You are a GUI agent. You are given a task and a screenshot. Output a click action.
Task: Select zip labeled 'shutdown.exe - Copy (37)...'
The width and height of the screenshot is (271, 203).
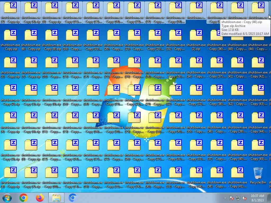coord(216,67)
